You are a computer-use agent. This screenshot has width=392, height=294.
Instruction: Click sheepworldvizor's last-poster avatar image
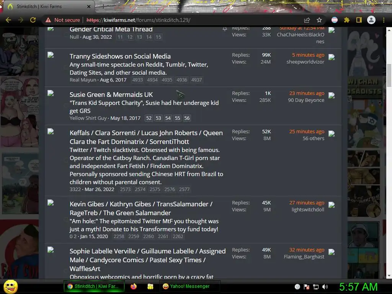332,57
